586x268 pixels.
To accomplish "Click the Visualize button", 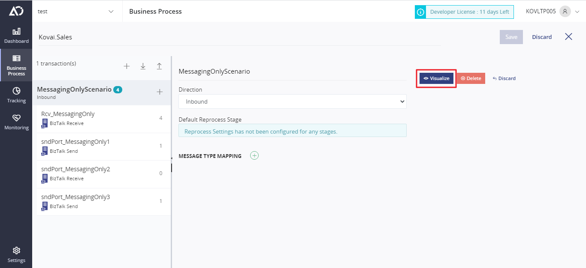I will coord(436,78).
